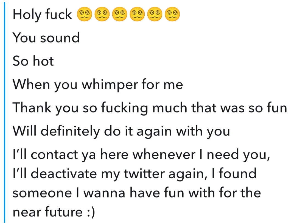The height and width of the screenshot is (223, 294).
Task: Click the second dizzy-face emoji
Action: pos(102,15)
